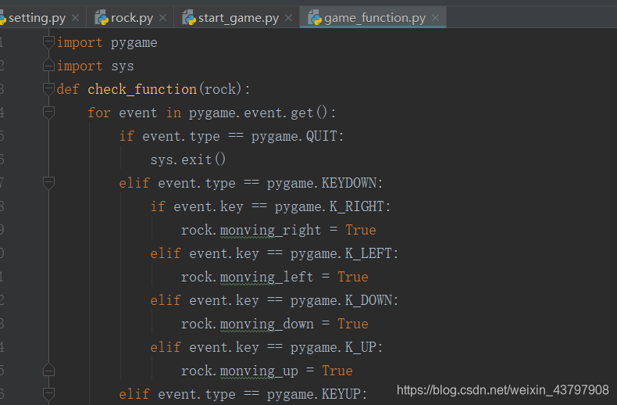The image size is (617, 405).
Task: Click the 'rock' parameter in the def line
Action: point(220,89)
